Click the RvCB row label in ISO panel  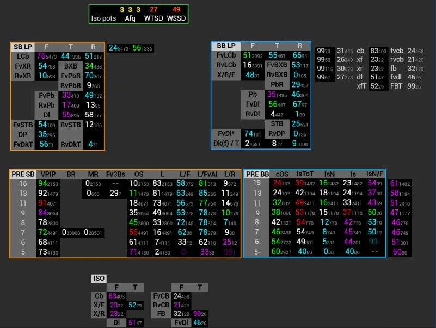161,305
